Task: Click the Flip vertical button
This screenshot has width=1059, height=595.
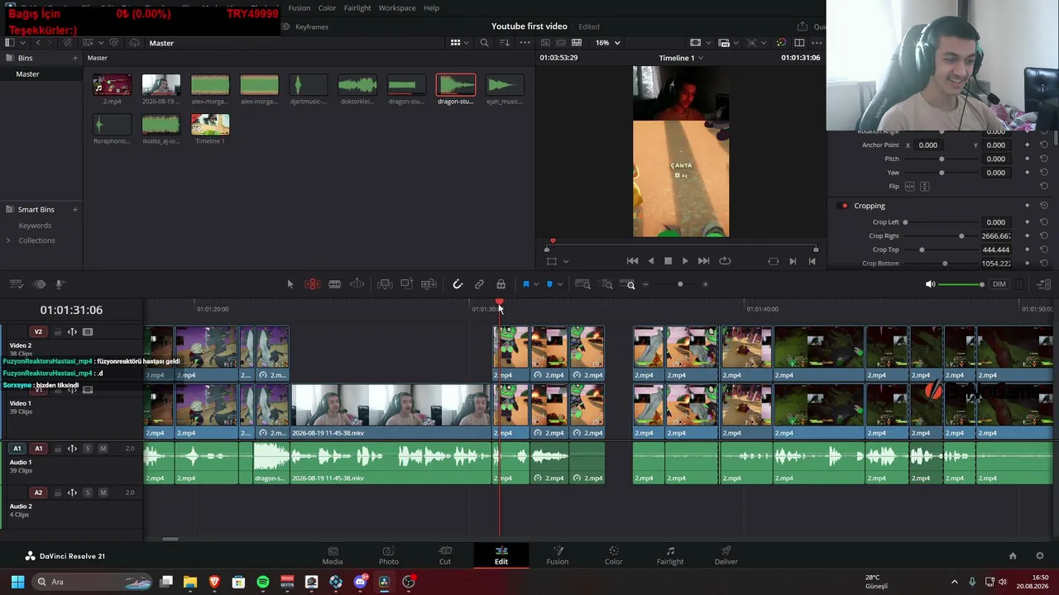Action: point(924,187)
